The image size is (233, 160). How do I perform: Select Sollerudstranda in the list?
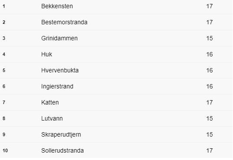point(62,150)
